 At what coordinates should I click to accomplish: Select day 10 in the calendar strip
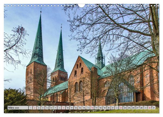(x=67, y=108)
